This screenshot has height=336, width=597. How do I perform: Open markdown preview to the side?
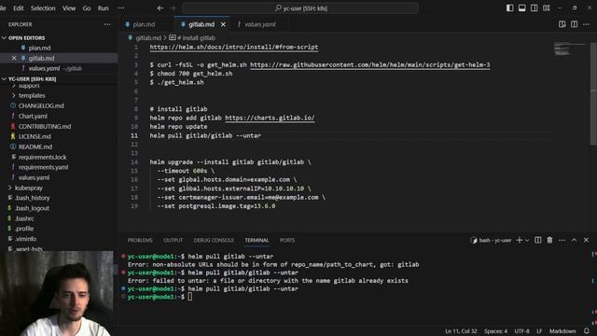[x=562, y=24]
